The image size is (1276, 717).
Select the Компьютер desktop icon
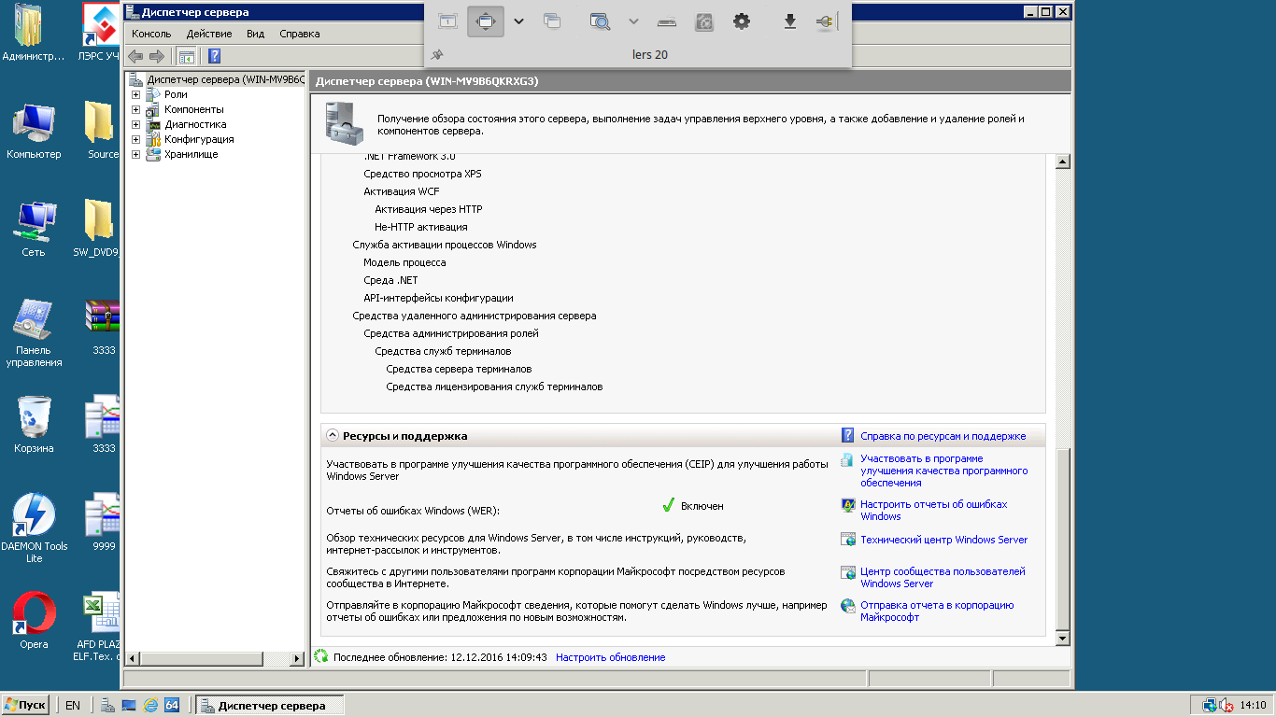pyautogui.click(x=34, y=132)
